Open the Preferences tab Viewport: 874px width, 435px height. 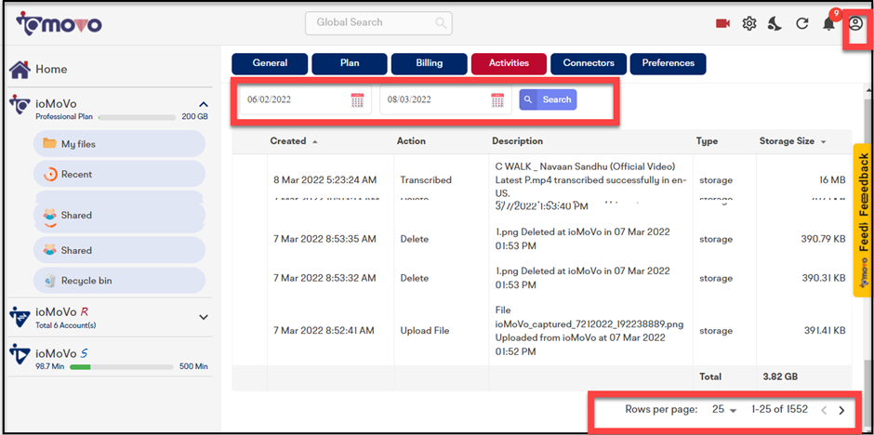click(669, 63)
